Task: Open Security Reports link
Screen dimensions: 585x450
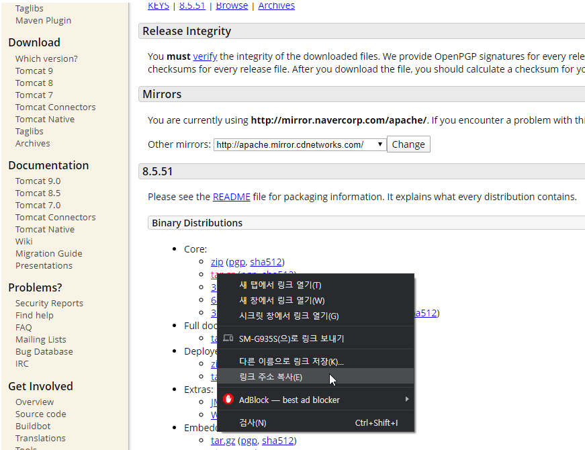Action: coord(49,304)
